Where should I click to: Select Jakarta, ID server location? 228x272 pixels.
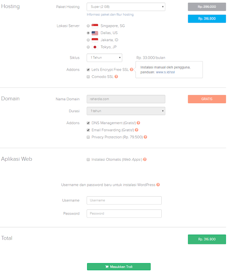pos(88,40)
